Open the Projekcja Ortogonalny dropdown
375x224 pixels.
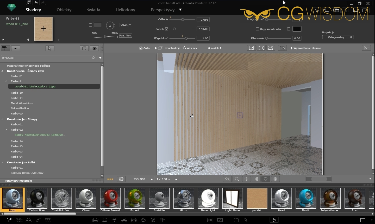tap(337, 37)
